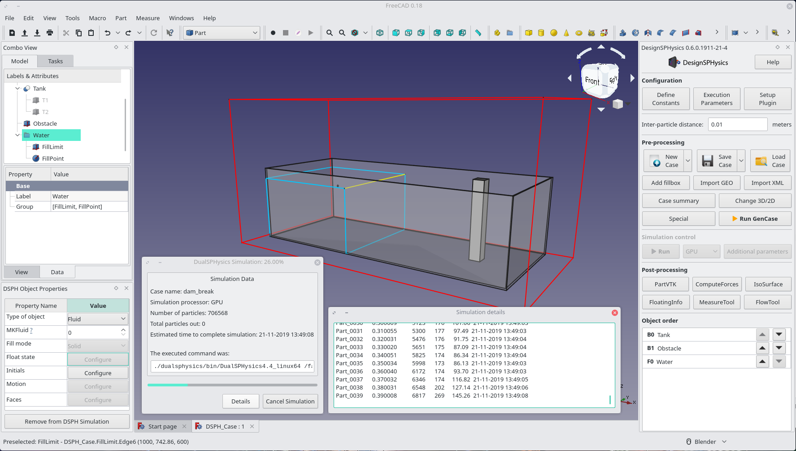
Task: Click the Create cube primitive icon
Action: [x=529, y=33]
